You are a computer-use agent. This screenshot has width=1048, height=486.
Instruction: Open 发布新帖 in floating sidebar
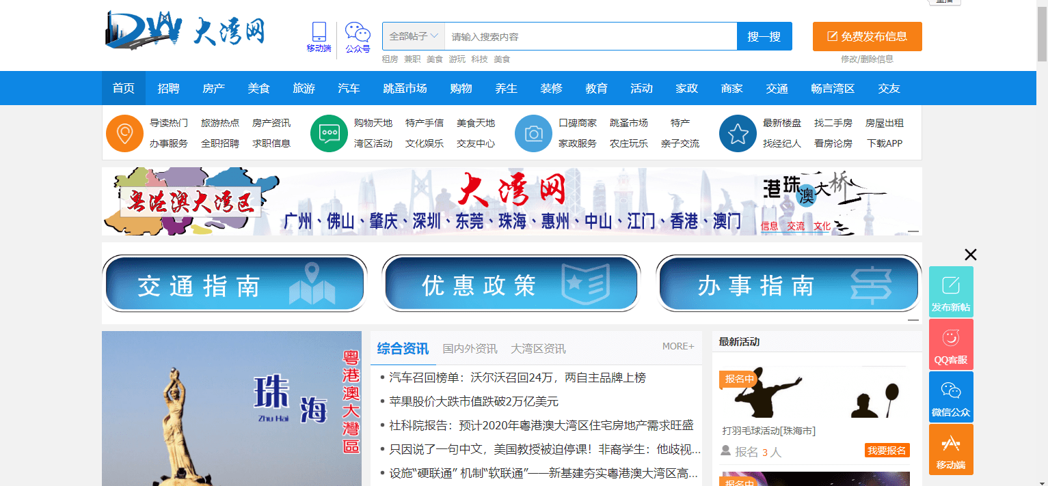click(x=951, y=292)
